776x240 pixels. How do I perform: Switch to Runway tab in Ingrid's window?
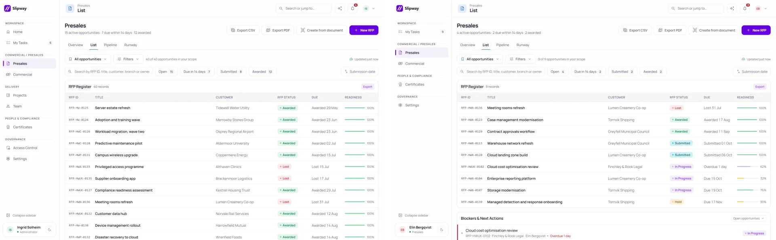(x=131, y=45)
